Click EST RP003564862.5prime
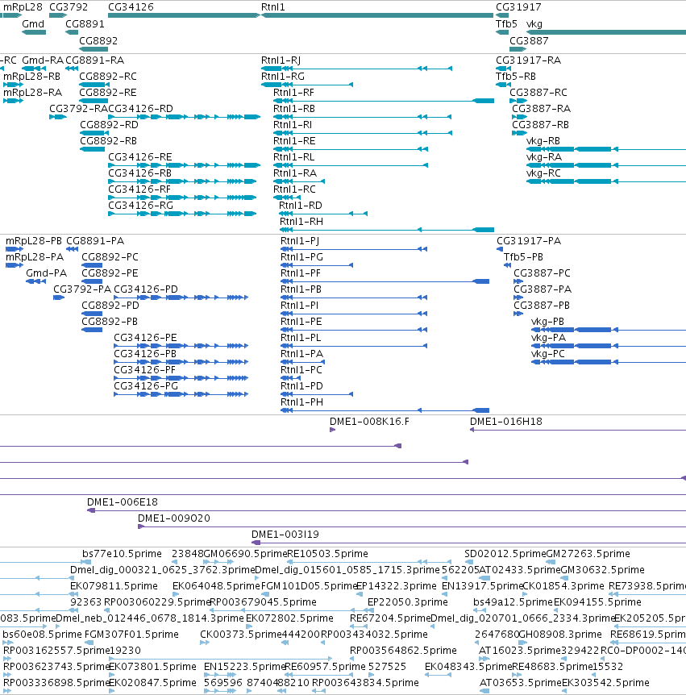686x695 pixels. pos(403,650)
